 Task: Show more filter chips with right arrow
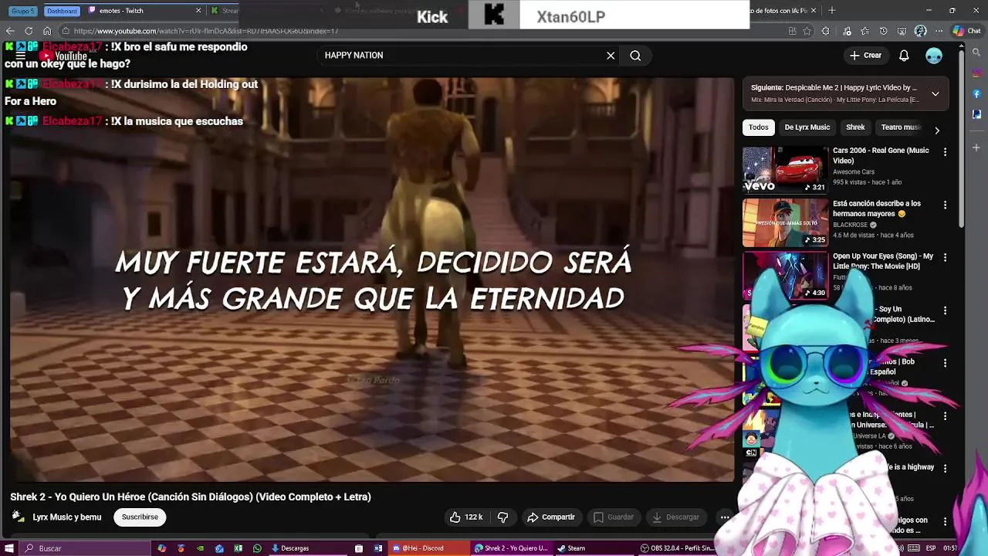tap(937, 131)
